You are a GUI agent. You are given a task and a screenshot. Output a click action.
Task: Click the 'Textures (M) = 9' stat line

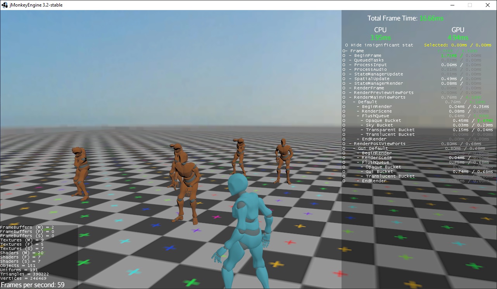point(22,240)
